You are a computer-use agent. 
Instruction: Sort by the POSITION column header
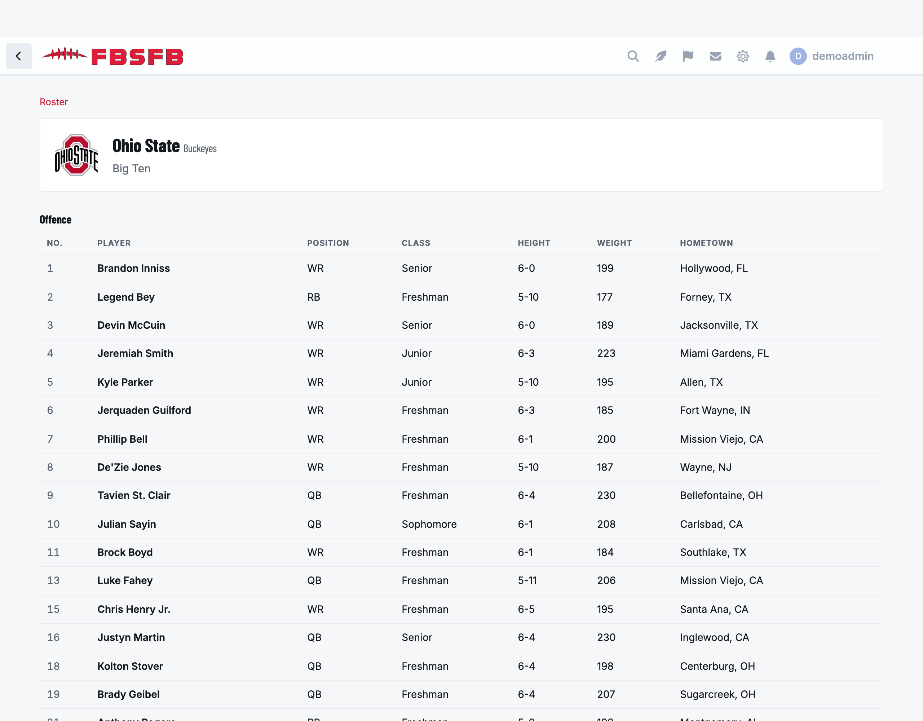coord(328,243)
